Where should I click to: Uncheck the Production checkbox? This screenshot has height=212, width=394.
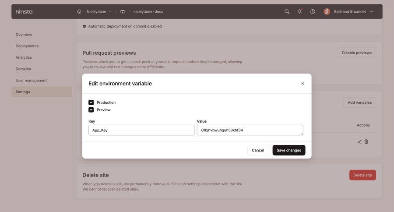click(x=91, y=102)
